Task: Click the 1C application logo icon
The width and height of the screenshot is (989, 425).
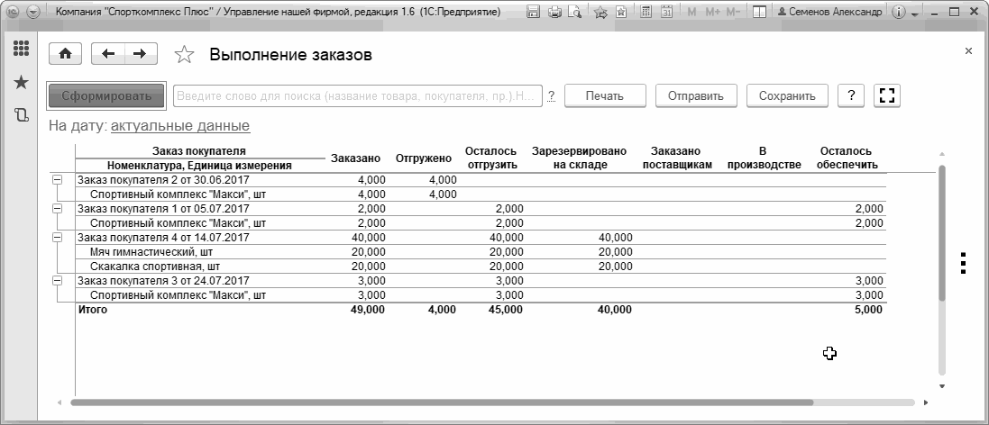Action: point(13,12)
